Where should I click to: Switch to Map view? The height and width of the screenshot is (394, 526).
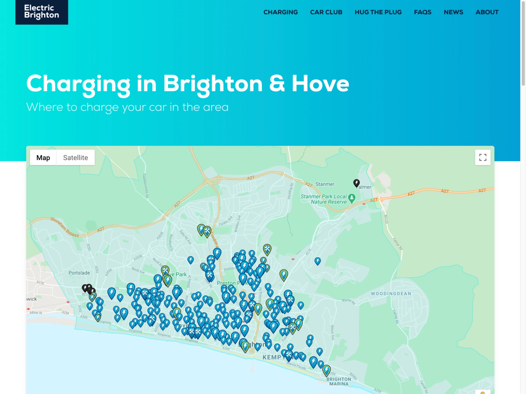pos(43,158)
